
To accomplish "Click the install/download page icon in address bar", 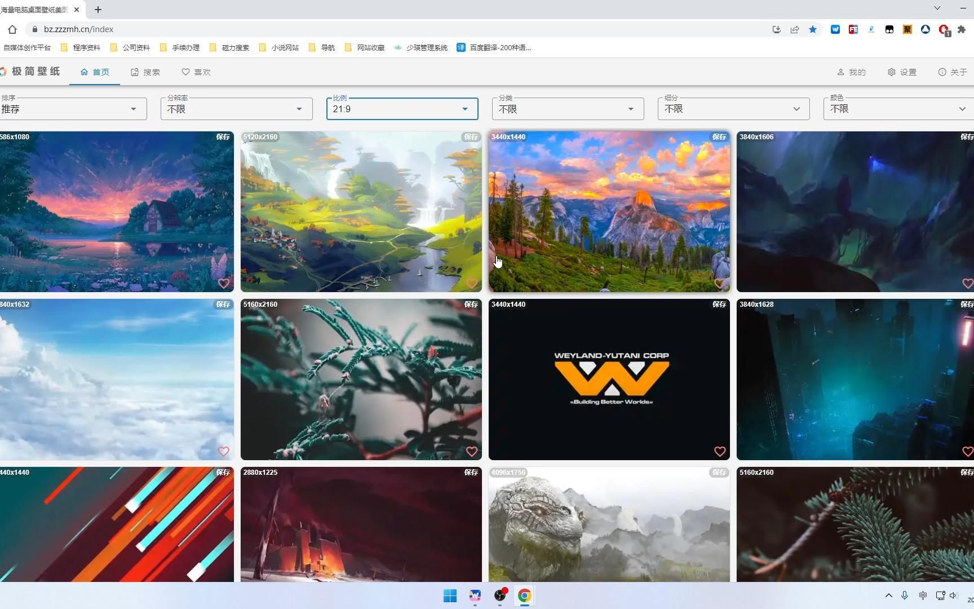I will click(x=777, y=29).
